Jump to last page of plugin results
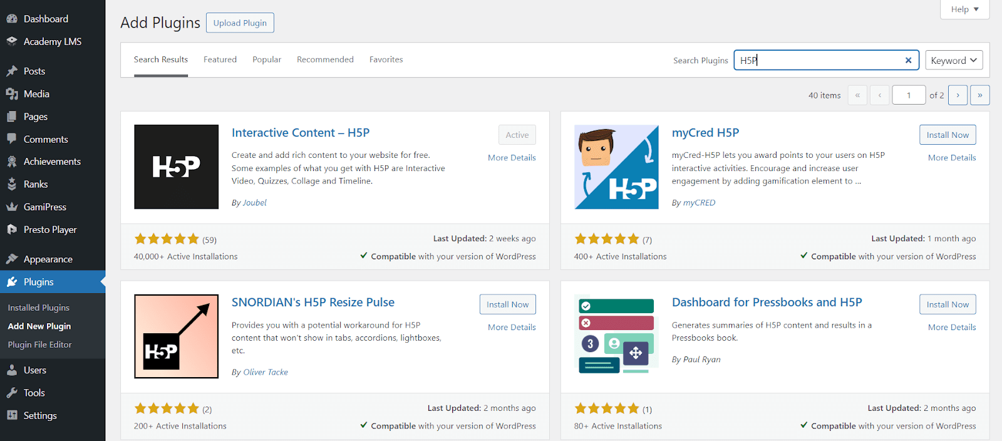Viewport: 1002px width, 441px height. pos(979,95)
